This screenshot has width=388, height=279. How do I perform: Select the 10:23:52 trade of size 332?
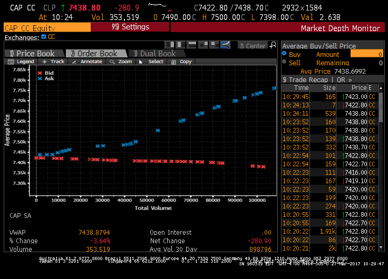point(330,147)
